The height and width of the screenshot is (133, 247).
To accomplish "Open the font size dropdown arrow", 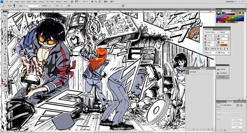I will [x=215, y=36].
